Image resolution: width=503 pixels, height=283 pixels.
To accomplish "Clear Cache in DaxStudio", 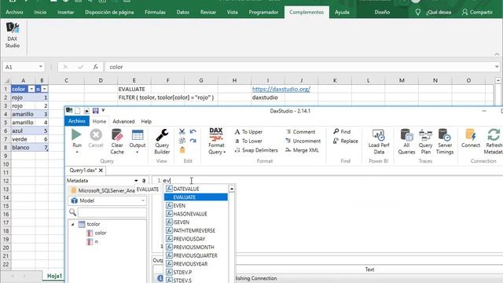I will (x=117, y=141).
